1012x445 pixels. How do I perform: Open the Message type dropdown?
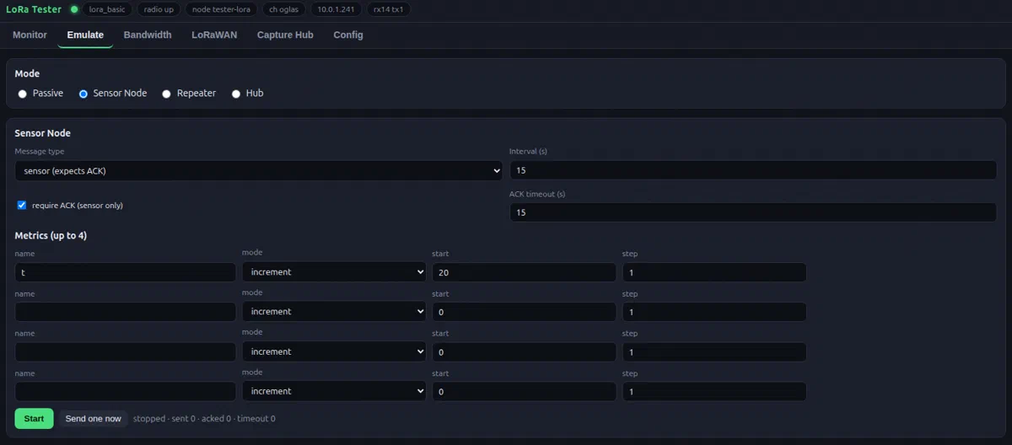[x=259, y=170]
